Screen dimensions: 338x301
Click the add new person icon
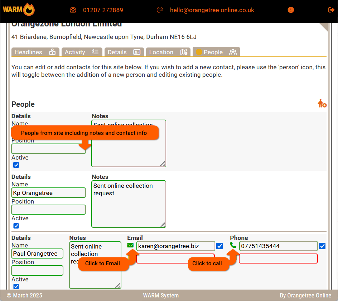coord(322,104)
